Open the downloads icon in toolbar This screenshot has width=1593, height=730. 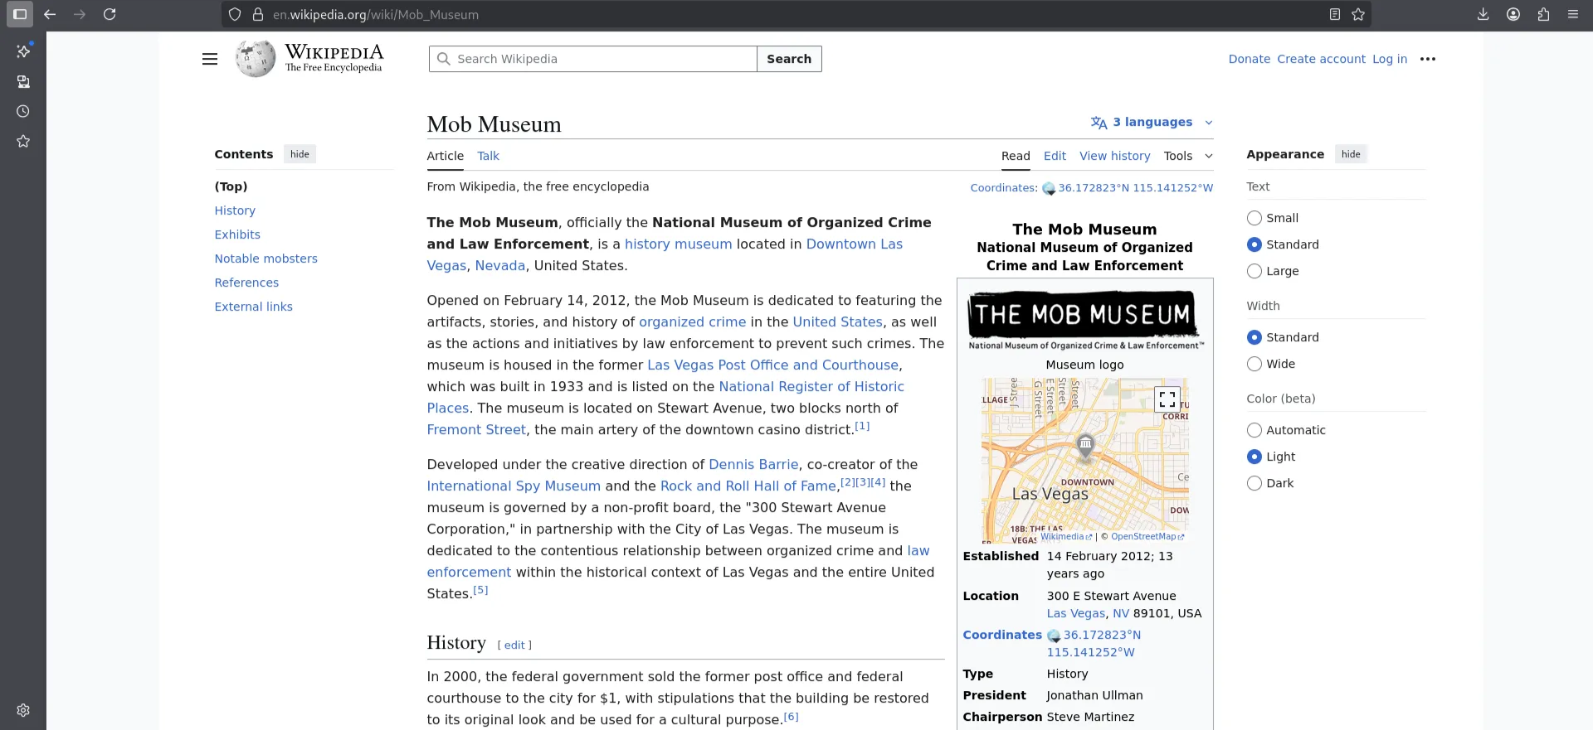coord(1483,14)
